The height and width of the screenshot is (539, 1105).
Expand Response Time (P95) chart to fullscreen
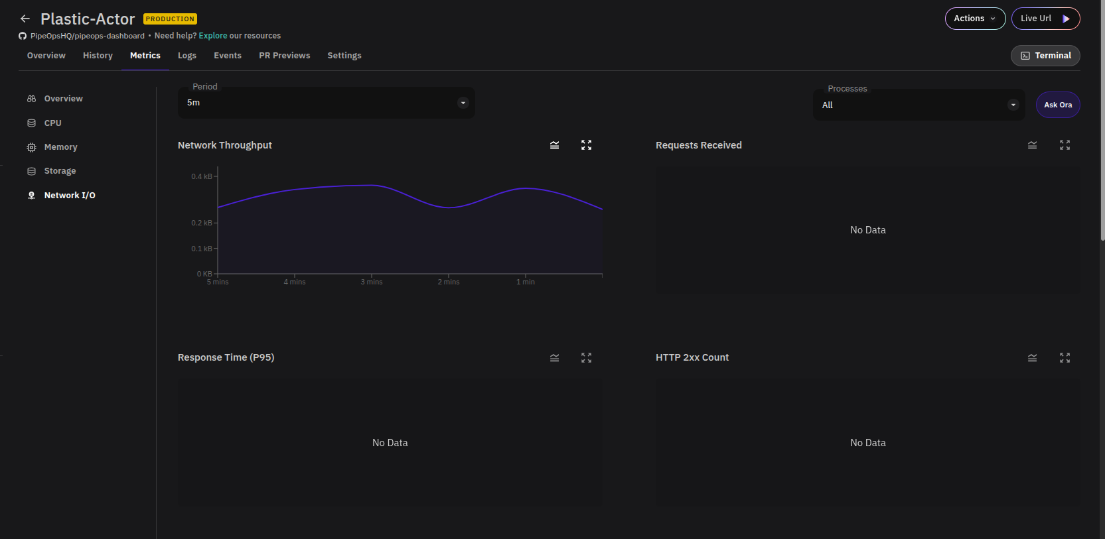[587, 358]
